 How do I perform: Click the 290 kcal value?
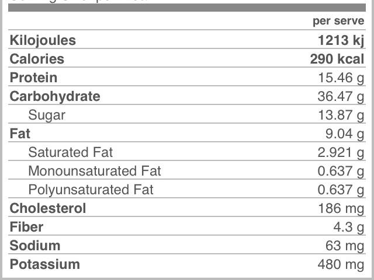337,59
